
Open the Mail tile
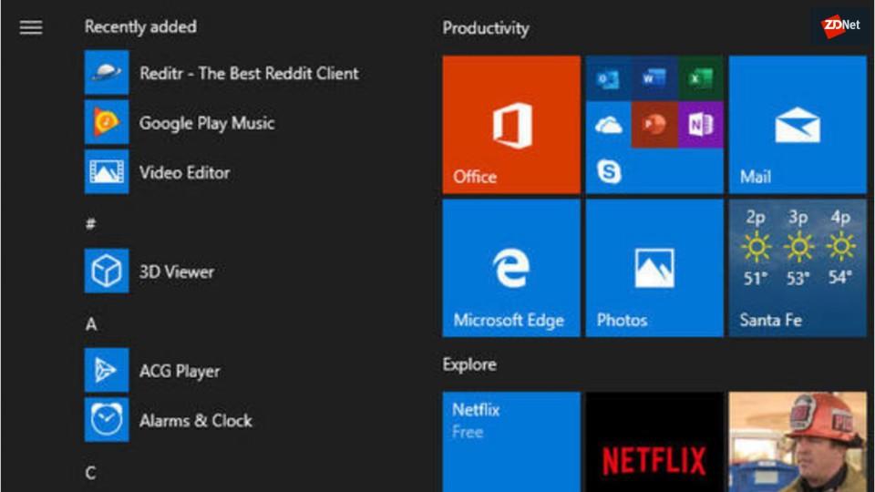pos(798,125)
